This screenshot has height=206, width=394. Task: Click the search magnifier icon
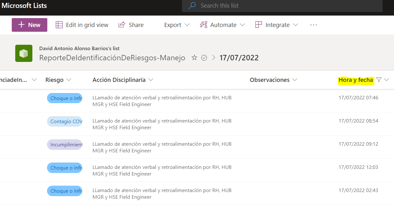[x=192, y=6]
